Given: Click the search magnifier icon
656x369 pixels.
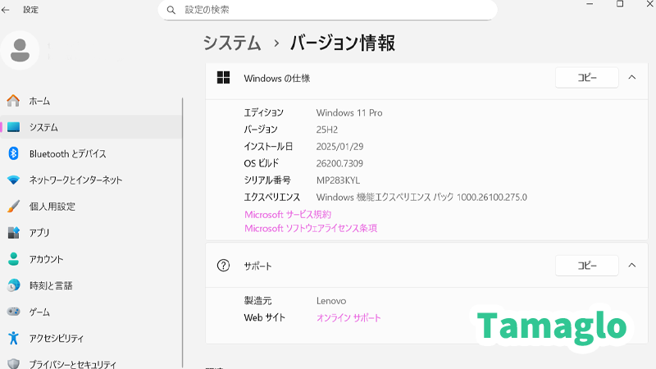Looking at the screenshot, I should [171, 10].
